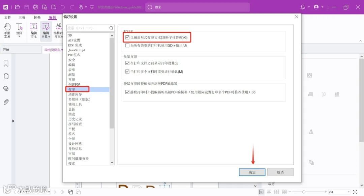
Task: Click the full screen icon in status bar
Action: pos(355,192)
